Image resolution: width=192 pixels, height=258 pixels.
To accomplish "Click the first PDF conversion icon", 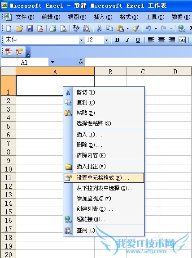I will (9, 52).
